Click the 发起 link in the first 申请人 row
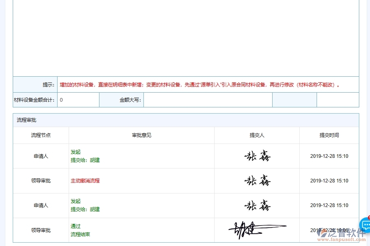 [76, 152]
